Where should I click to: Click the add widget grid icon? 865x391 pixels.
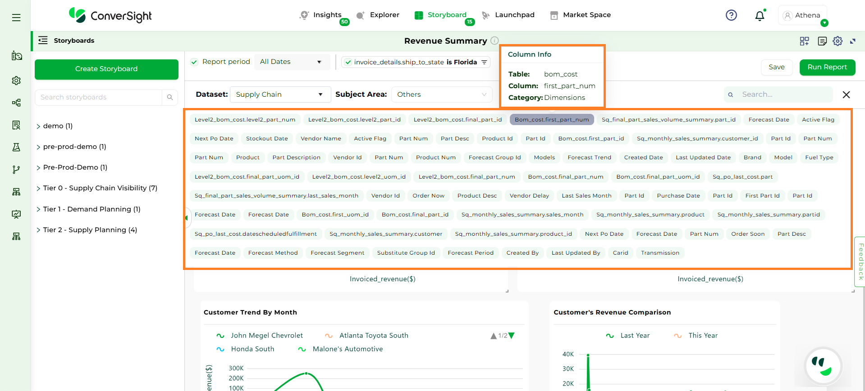[804, 41]
